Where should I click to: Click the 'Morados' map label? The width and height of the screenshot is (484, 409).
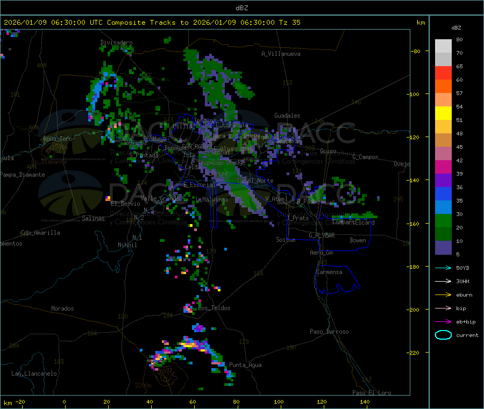click(x=62, y=308)
